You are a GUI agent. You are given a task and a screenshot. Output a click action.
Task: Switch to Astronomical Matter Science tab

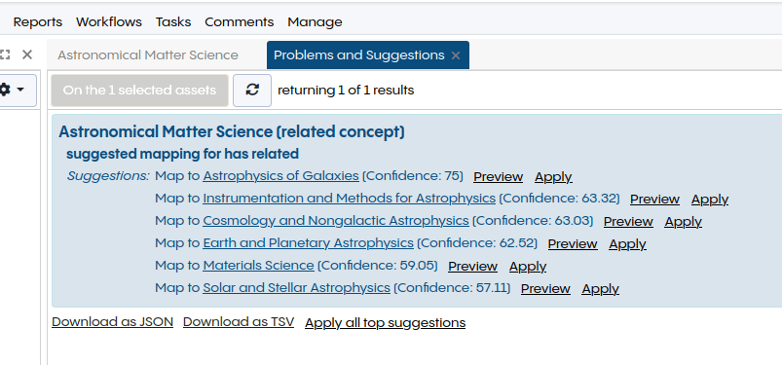(x=148, y=55)
